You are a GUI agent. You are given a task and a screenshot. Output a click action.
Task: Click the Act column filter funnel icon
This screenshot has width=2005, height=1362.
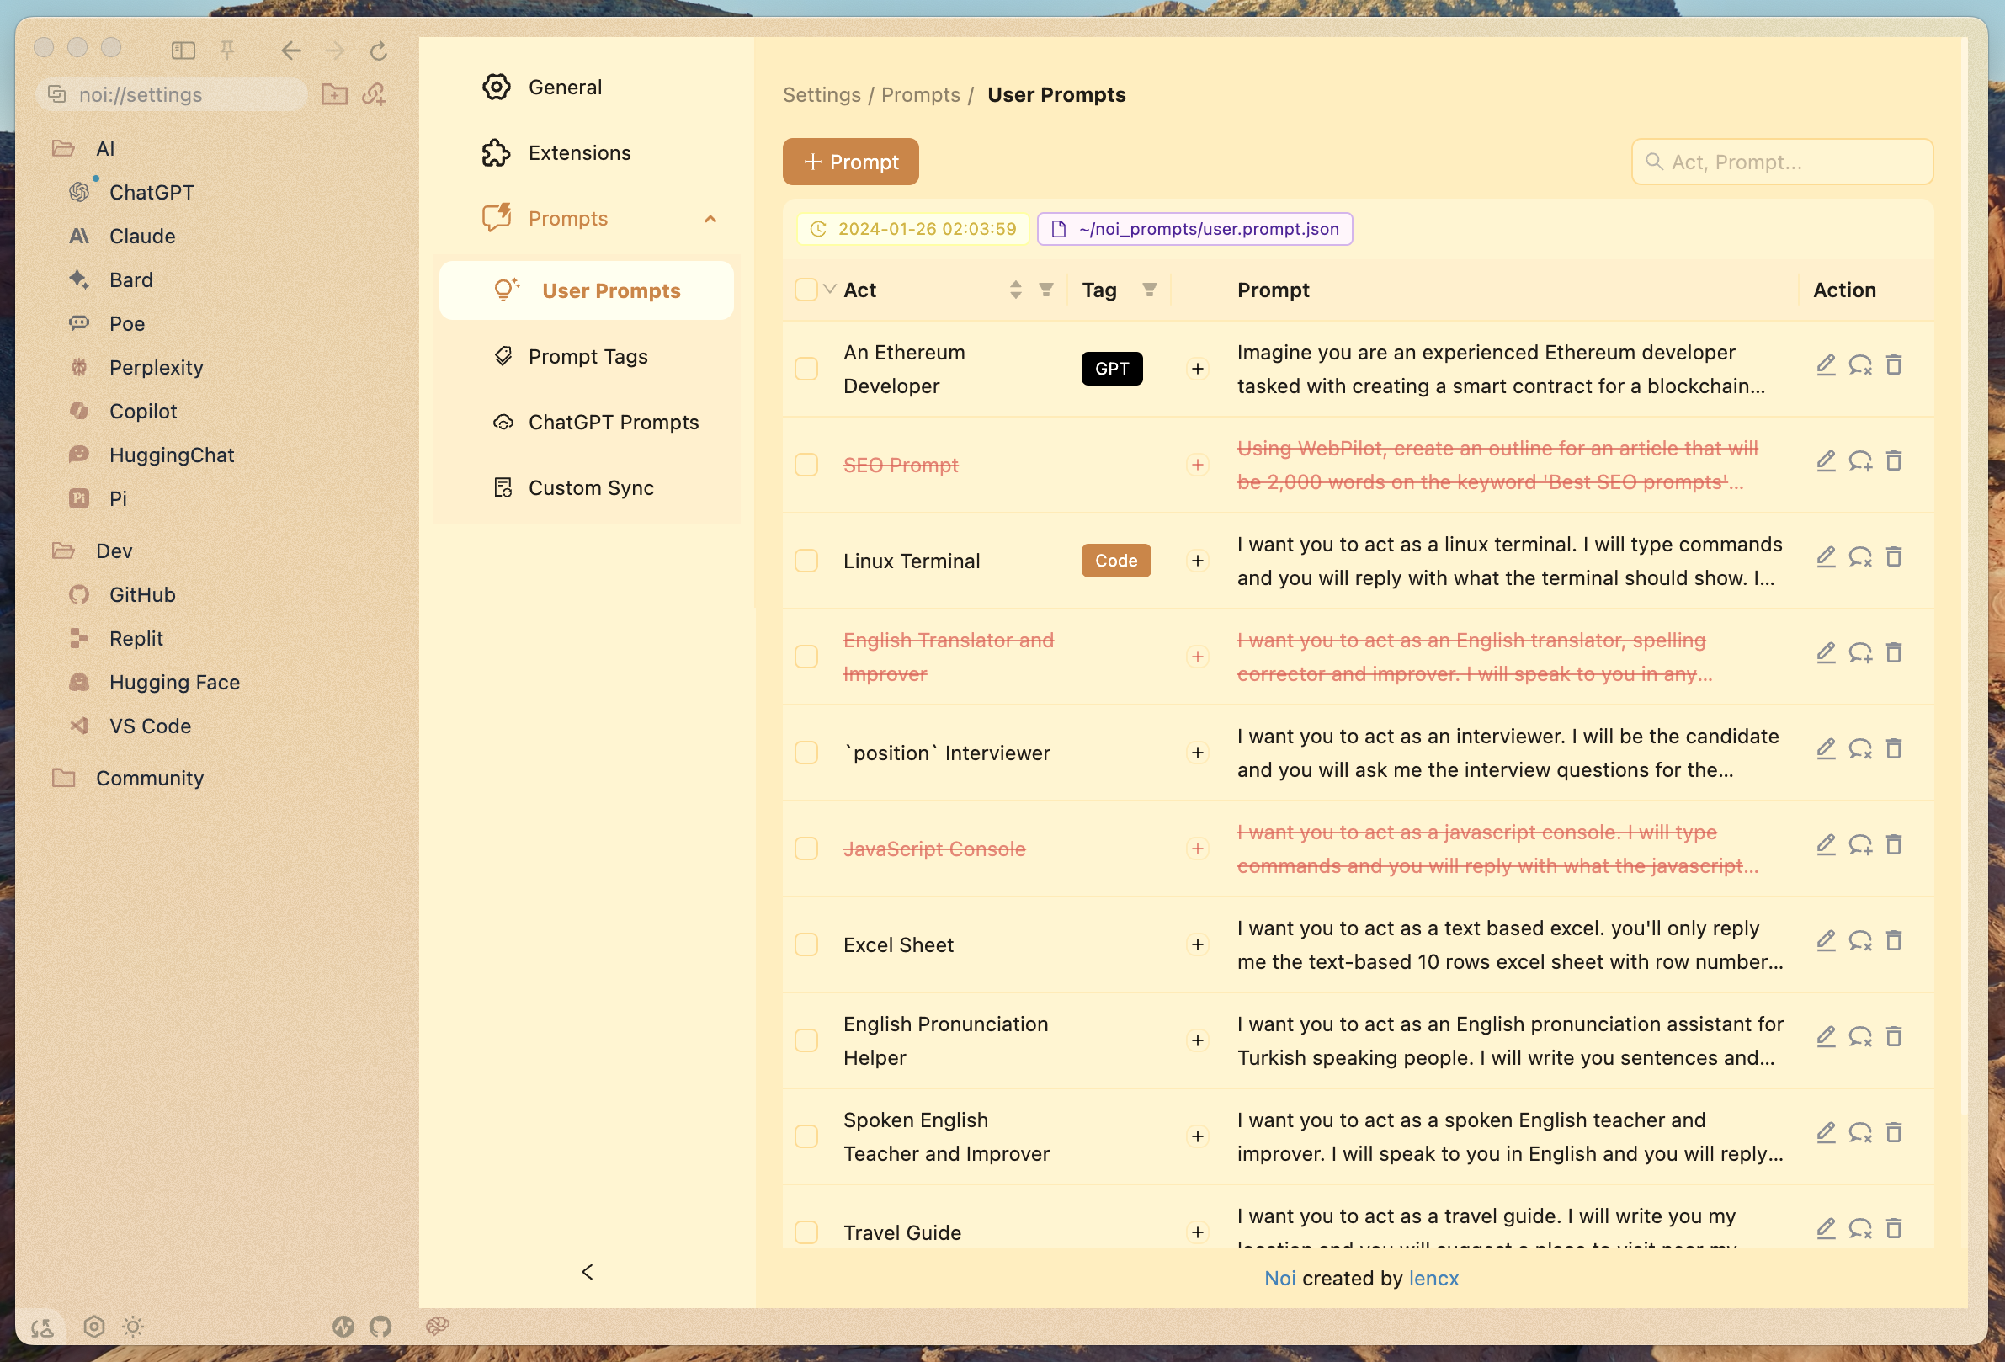1045,290
